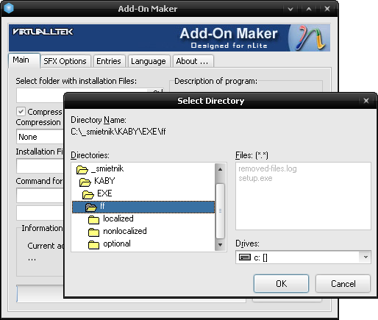
Task: Click the nonlocalized folder icon
Action: [93, 232]
